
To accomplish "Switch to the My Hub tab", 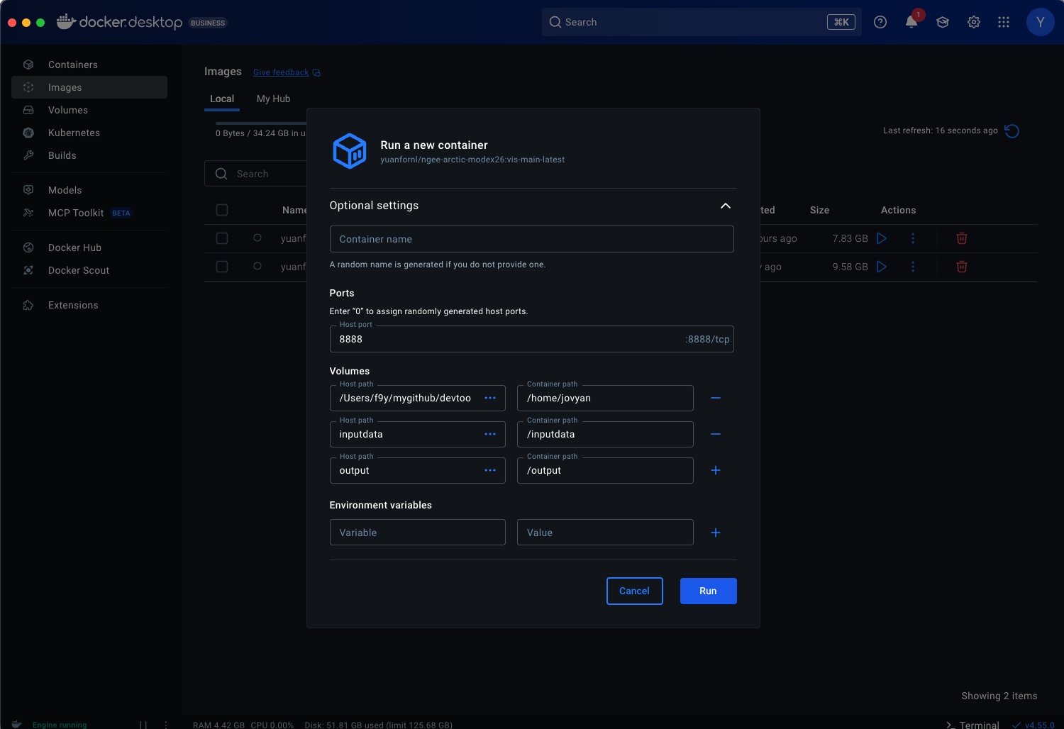I will coord(273,99).
